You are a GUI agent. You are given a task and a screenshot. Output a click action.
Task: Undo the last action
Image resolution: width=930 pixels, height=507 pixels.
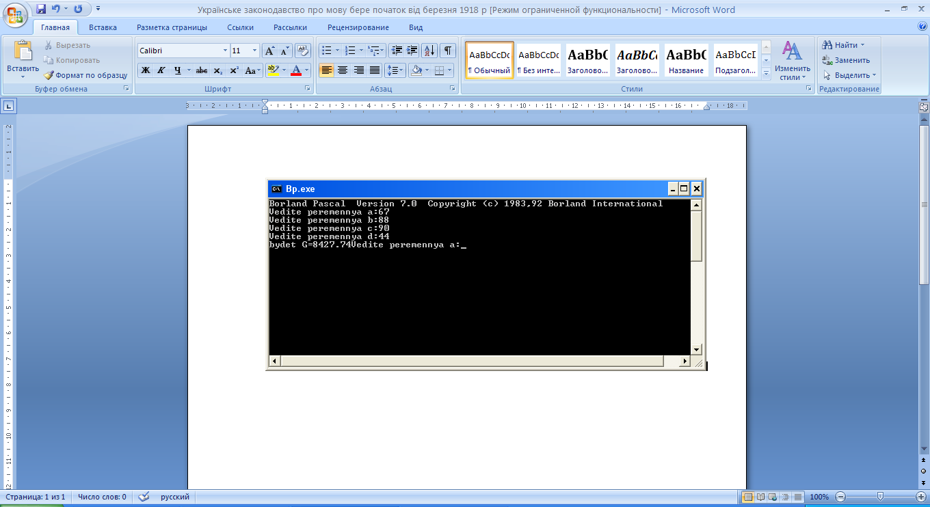pyautogui.click(x=57, y=10)
